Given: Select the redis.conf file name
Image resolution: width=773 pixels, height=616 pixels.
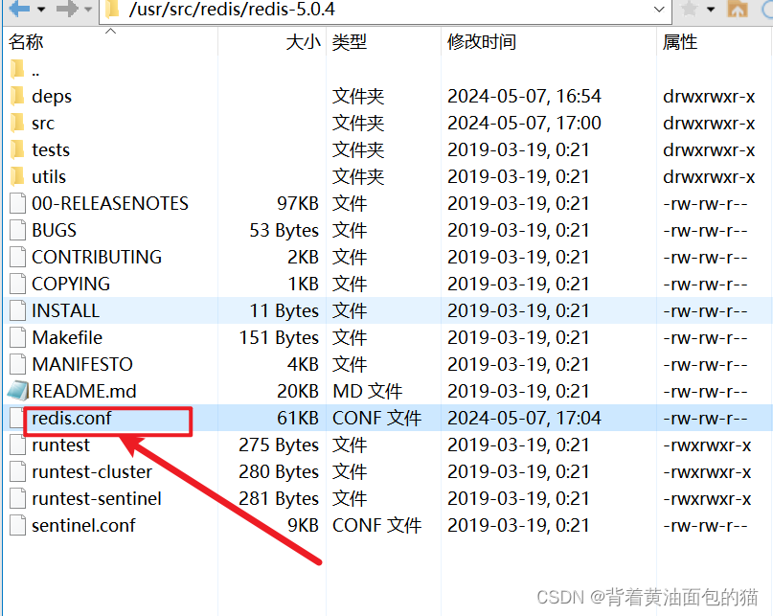Looking at the screenshot, I should 72,419.
